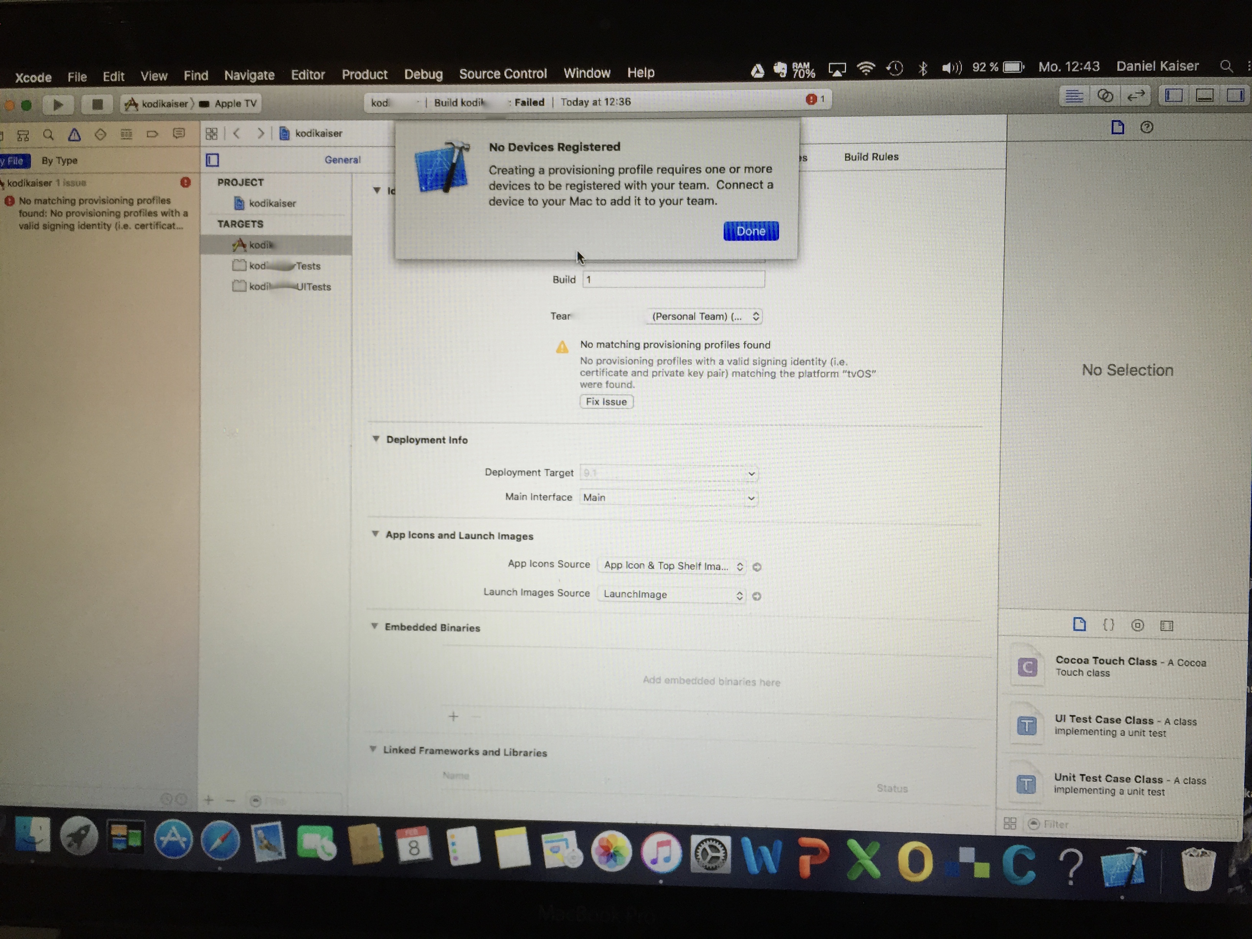Switch to the Build Rules tab
Screen dimensions: 1252x939
[x=871, y=157]
